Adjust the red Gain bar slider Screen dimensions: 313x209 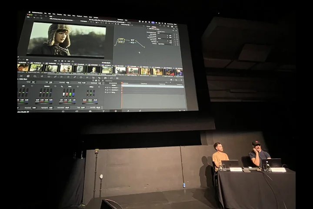pos(67,93)
